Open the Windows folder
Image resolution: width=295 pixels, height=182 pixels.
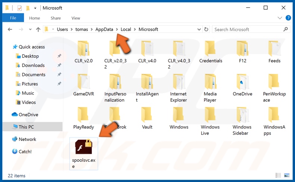[179, 118]
